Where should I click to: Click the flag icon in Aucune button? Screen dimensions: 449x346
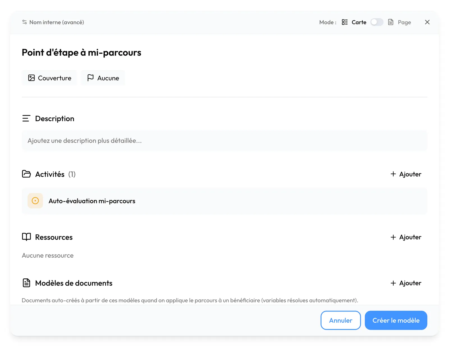[90, 78]
